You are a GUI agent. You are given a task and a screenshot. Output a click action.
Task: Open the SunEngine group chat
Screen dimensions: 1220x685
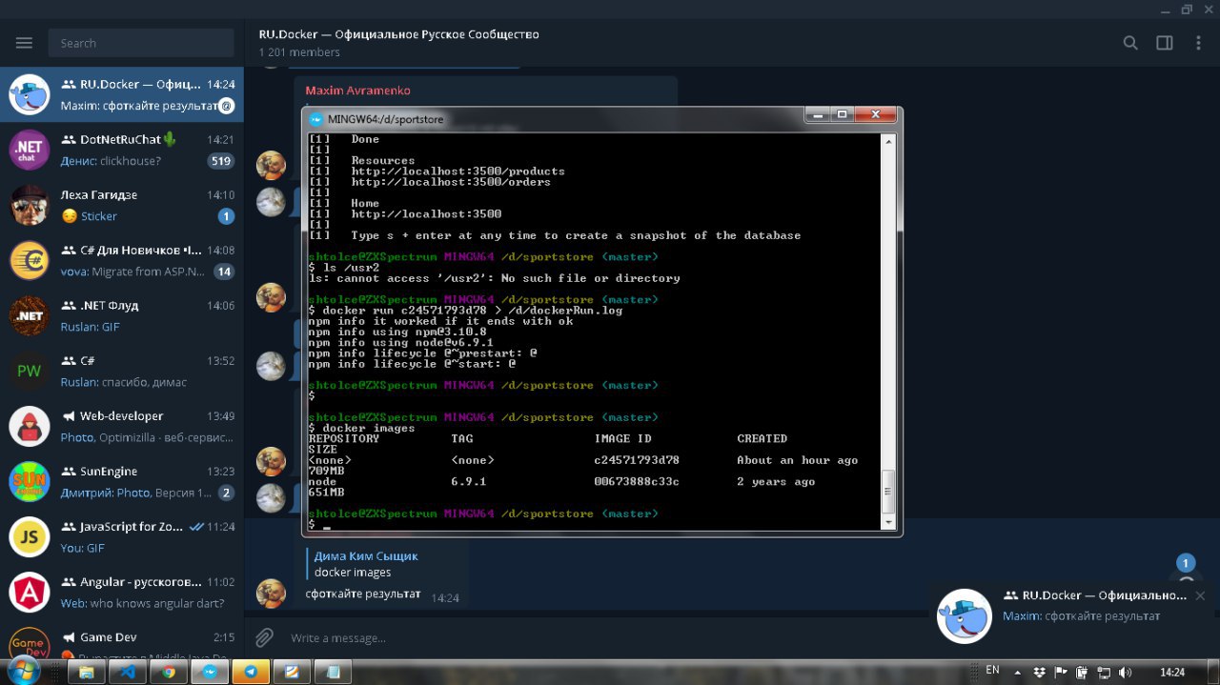click(122, 481)
